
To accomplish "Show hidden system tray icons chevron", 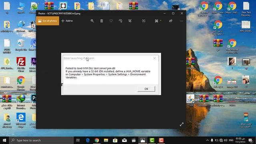I will click(x=208, y=140).
